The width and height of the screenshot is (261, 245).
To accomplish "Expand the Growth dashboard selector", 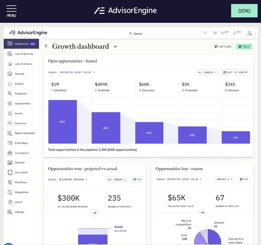I will [x=115, y=46].
